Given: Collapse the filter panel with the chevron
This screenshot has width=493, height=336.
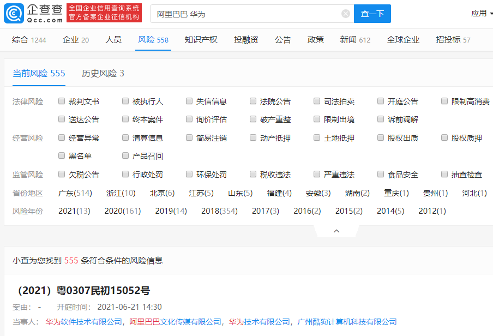Looking at the screenshot, I should pyautogui.click(x=336, y=231).
